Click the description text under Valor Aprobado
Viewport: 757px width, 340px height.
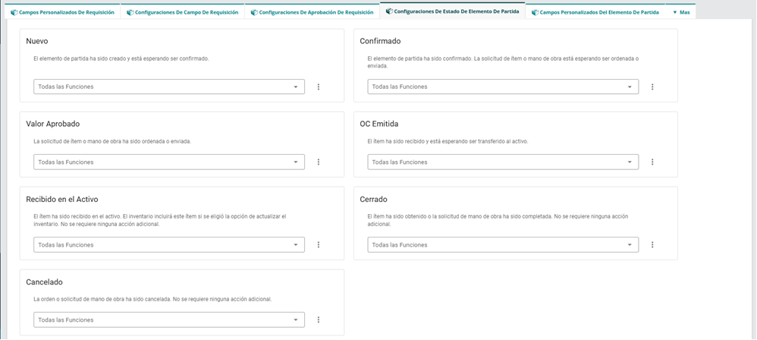112,141
